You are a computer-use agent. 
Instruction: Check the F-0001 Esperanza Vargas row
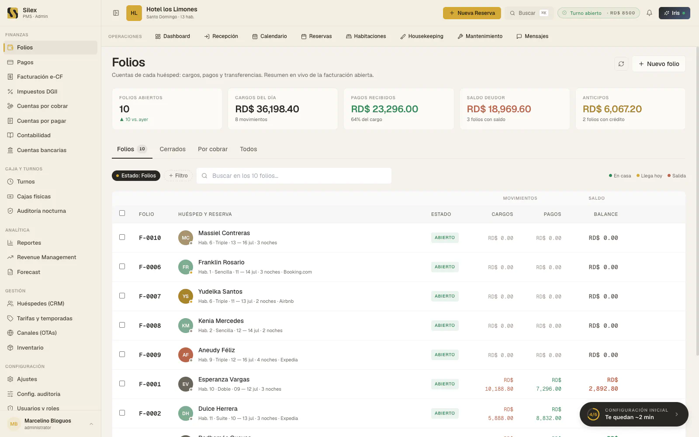(122, 384)
